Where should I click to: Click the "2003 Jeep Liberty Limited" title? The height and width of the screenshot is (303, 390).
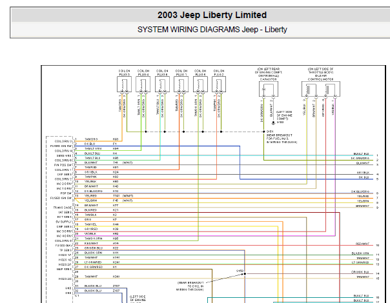coord(212,15)
